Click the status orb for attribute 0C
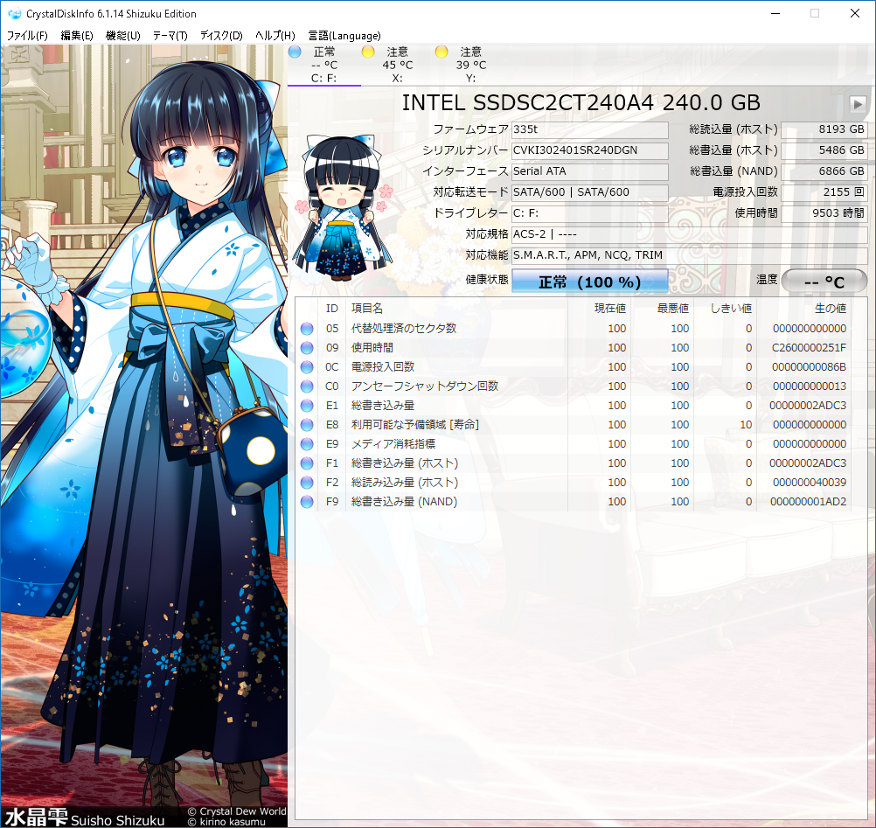This screenshot has height=828, width=876. [307, 367]
